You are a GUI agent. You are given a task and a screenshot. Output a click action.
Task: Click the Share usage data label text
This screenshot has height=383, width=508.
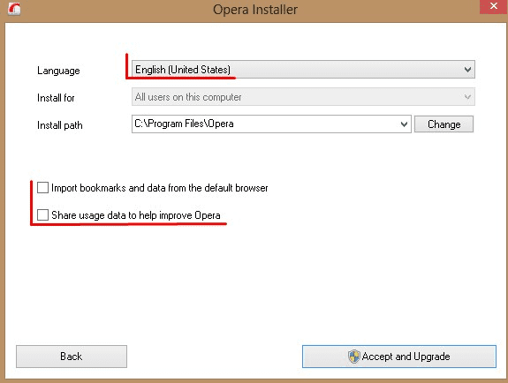tap(136, 215)
